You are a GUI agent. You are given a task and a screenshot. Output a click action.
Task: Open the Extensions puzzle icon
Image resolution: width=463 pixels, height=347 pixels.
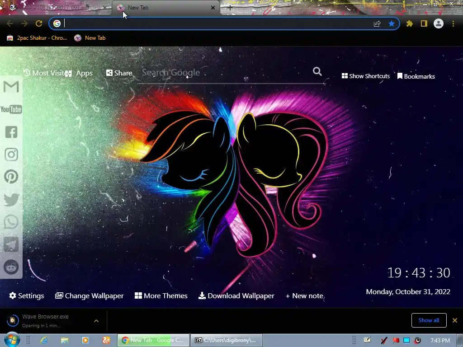[x=409, y=23]
